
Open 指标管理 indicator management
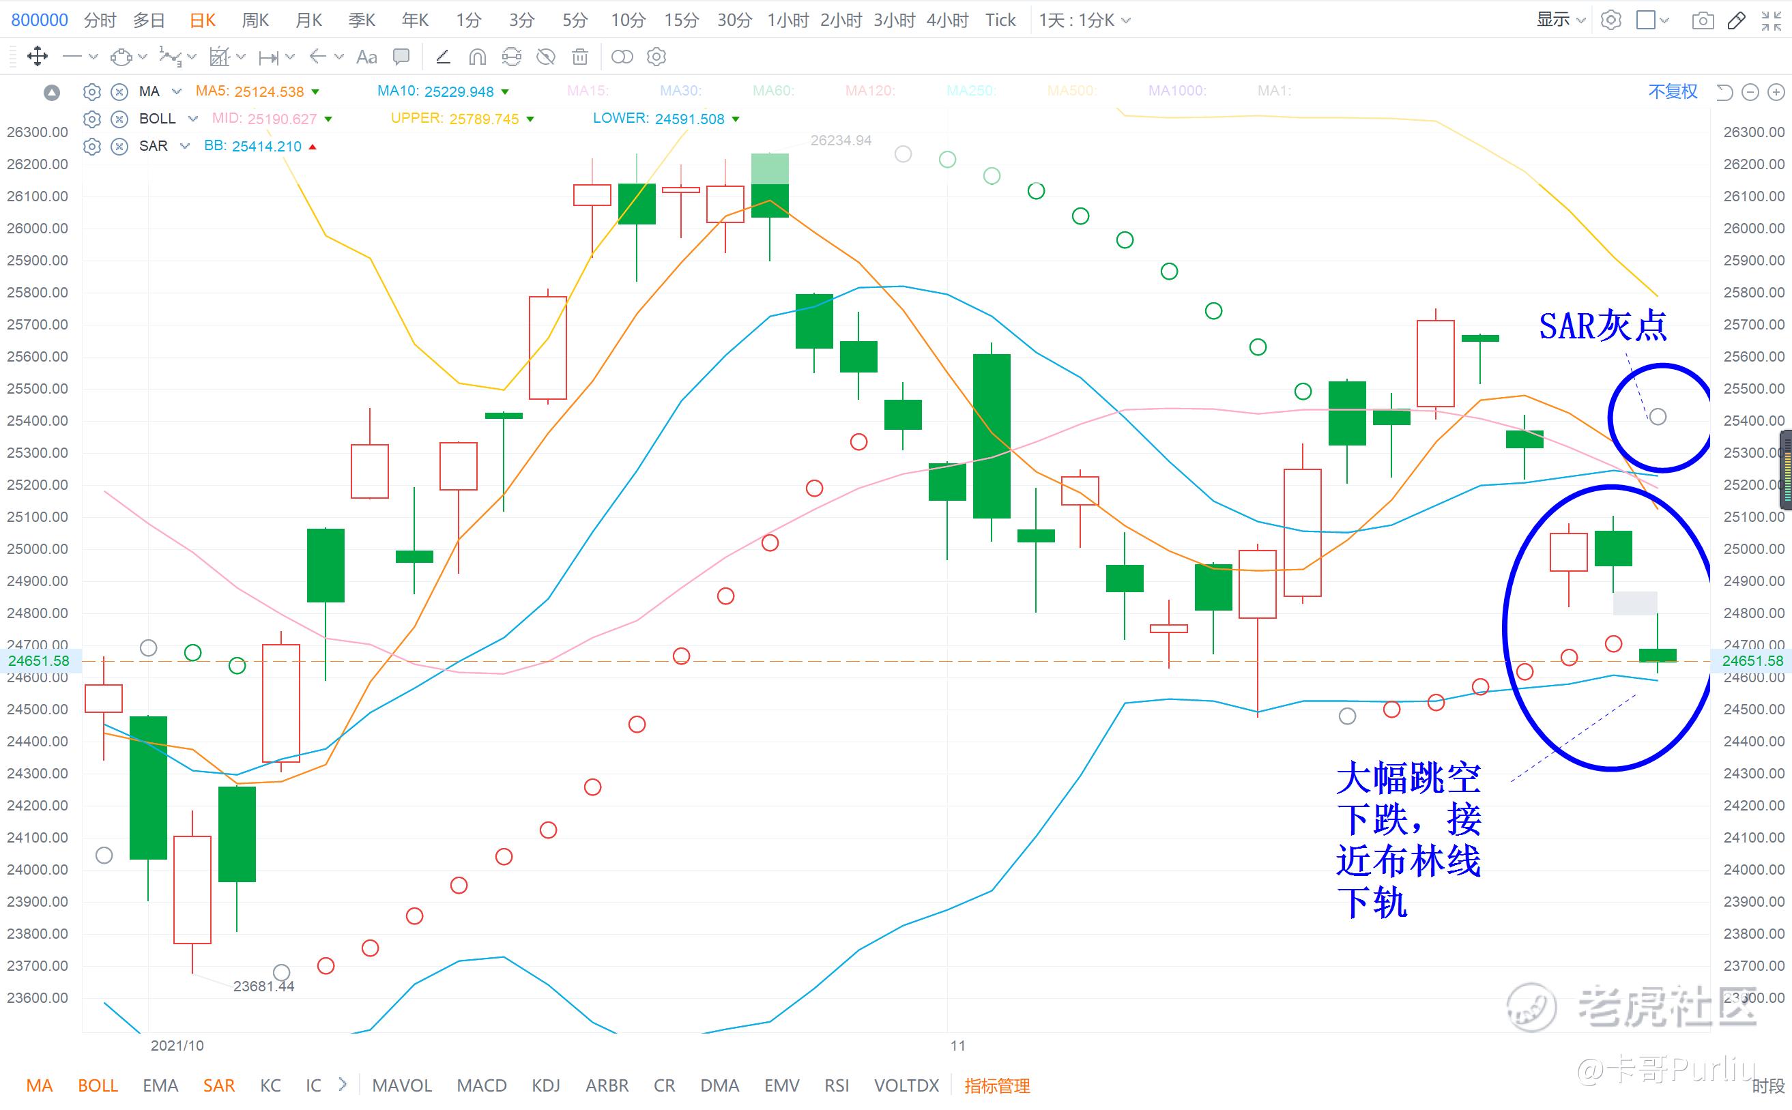(x=996, y=1085)
